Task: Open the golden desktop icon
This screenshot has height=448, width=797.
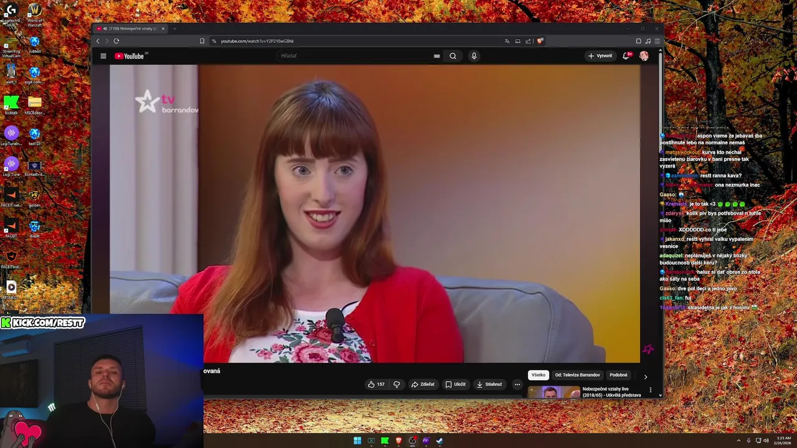Action: (x=34, y=198)
